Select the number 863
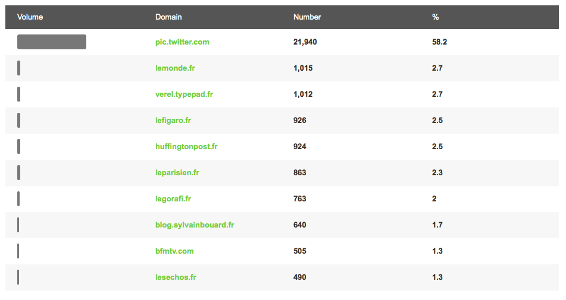566x300 pixels. click(299, 172)
